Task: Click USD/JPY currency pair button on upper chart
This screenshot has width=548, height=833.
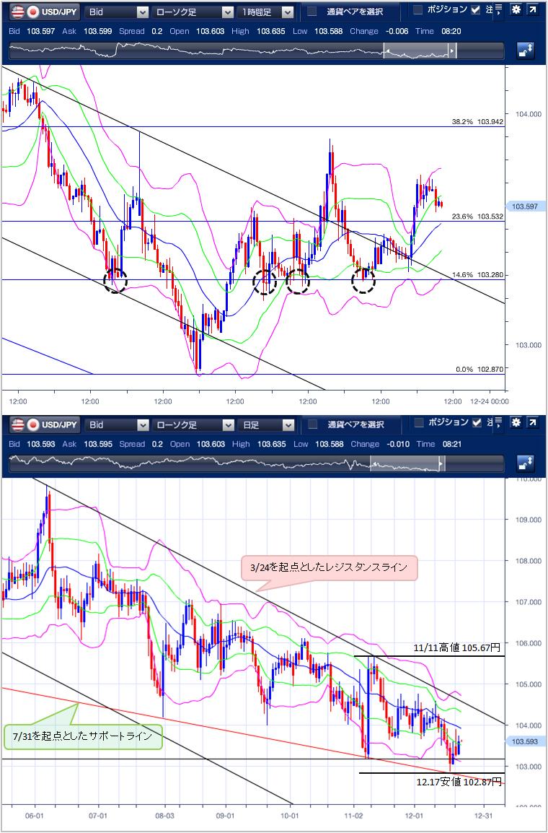Action: click(43, 12)
